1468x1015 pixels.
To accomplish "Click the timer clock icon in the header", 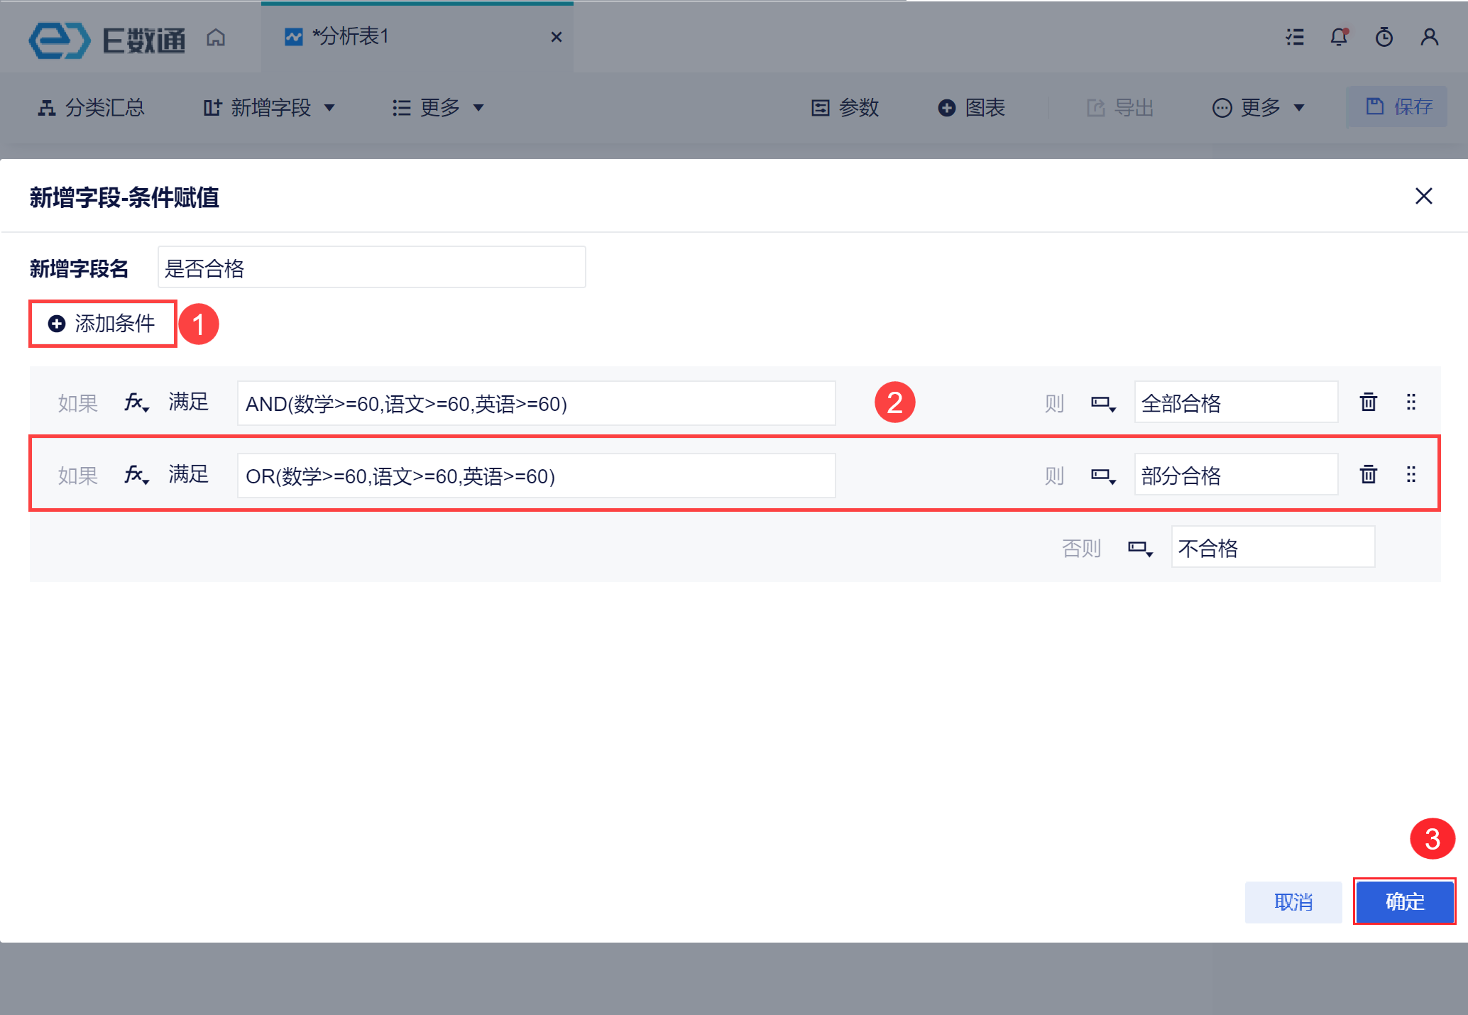I will (1384, 37).
